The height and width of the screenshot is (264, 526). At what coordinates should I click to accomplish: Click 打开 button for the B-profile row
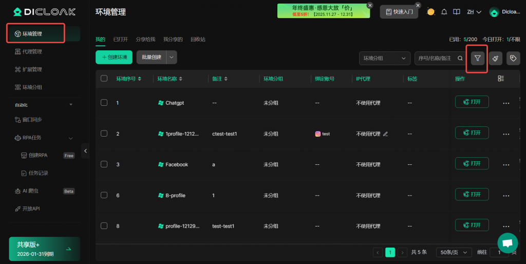tap(472, 195)
